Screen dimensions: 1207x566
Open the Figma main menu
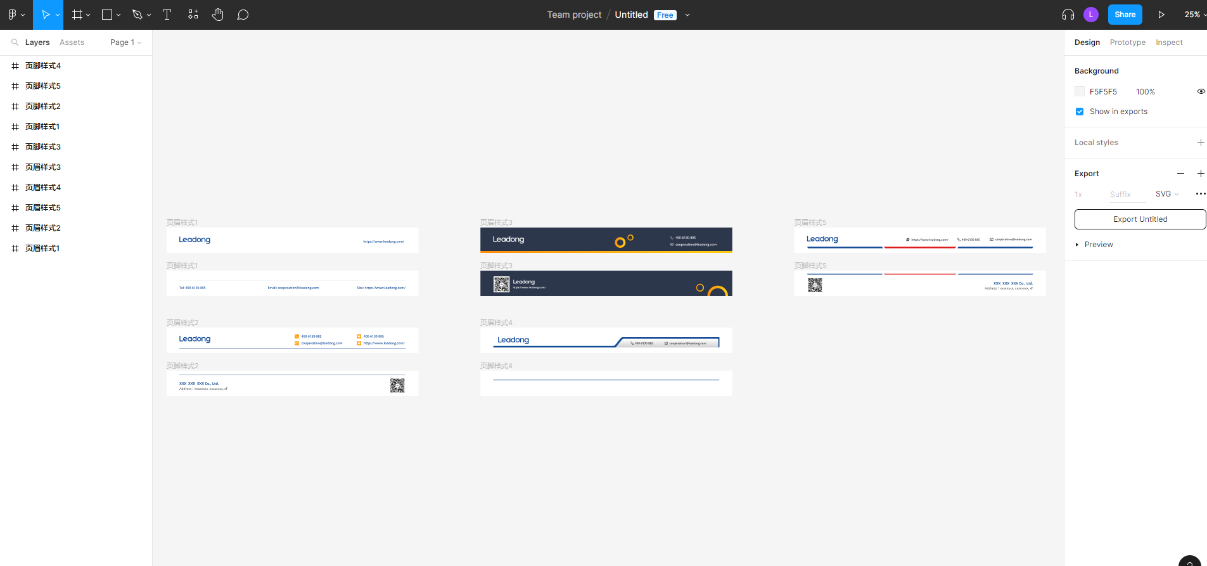15,15
